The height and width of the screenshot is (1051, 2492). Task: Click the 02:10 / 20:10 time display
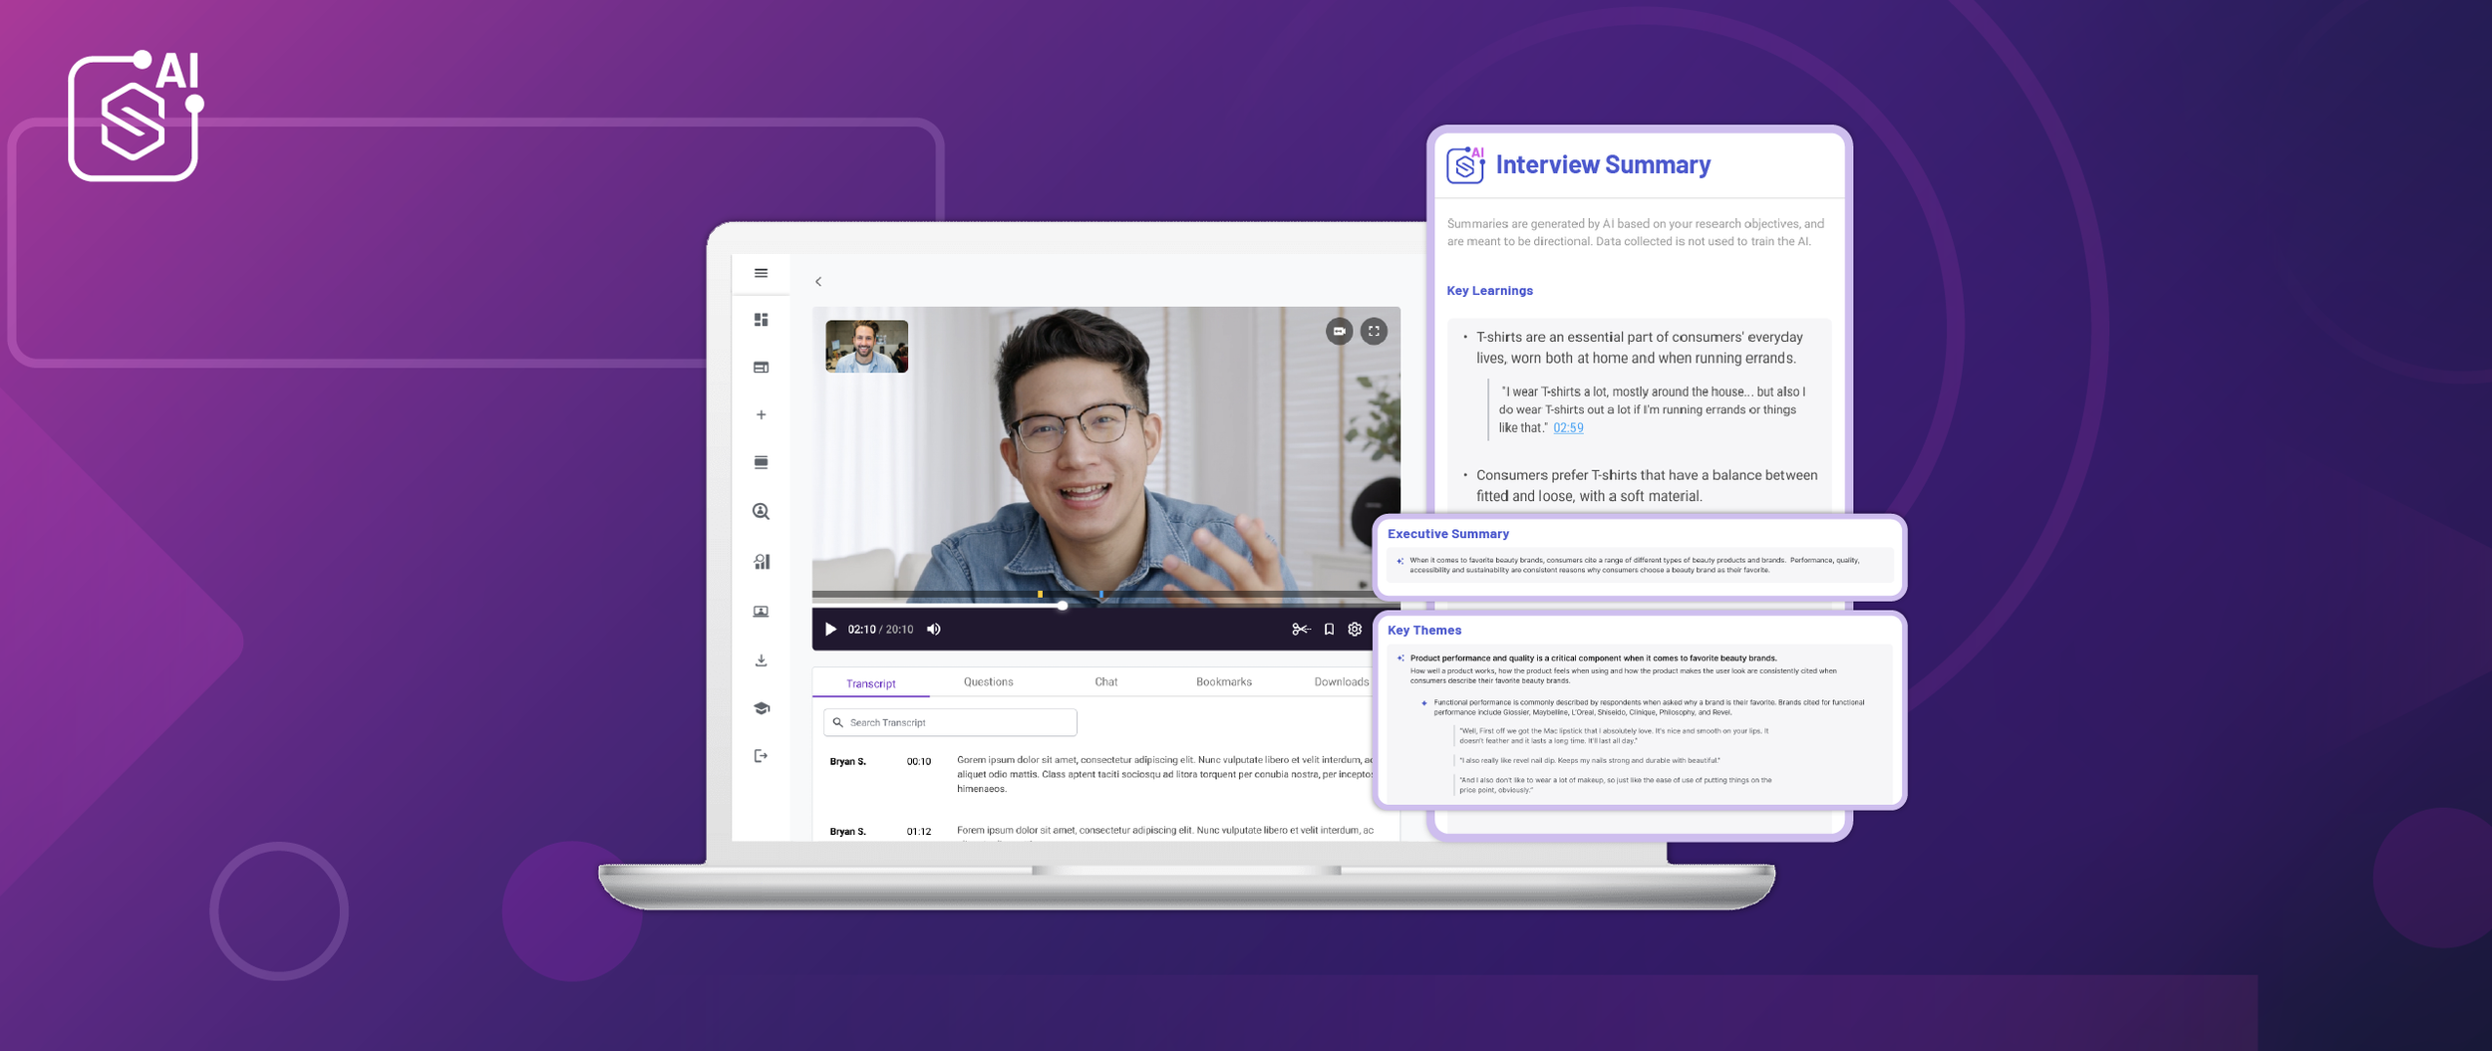pyautogui.click(x=880, y=630)
